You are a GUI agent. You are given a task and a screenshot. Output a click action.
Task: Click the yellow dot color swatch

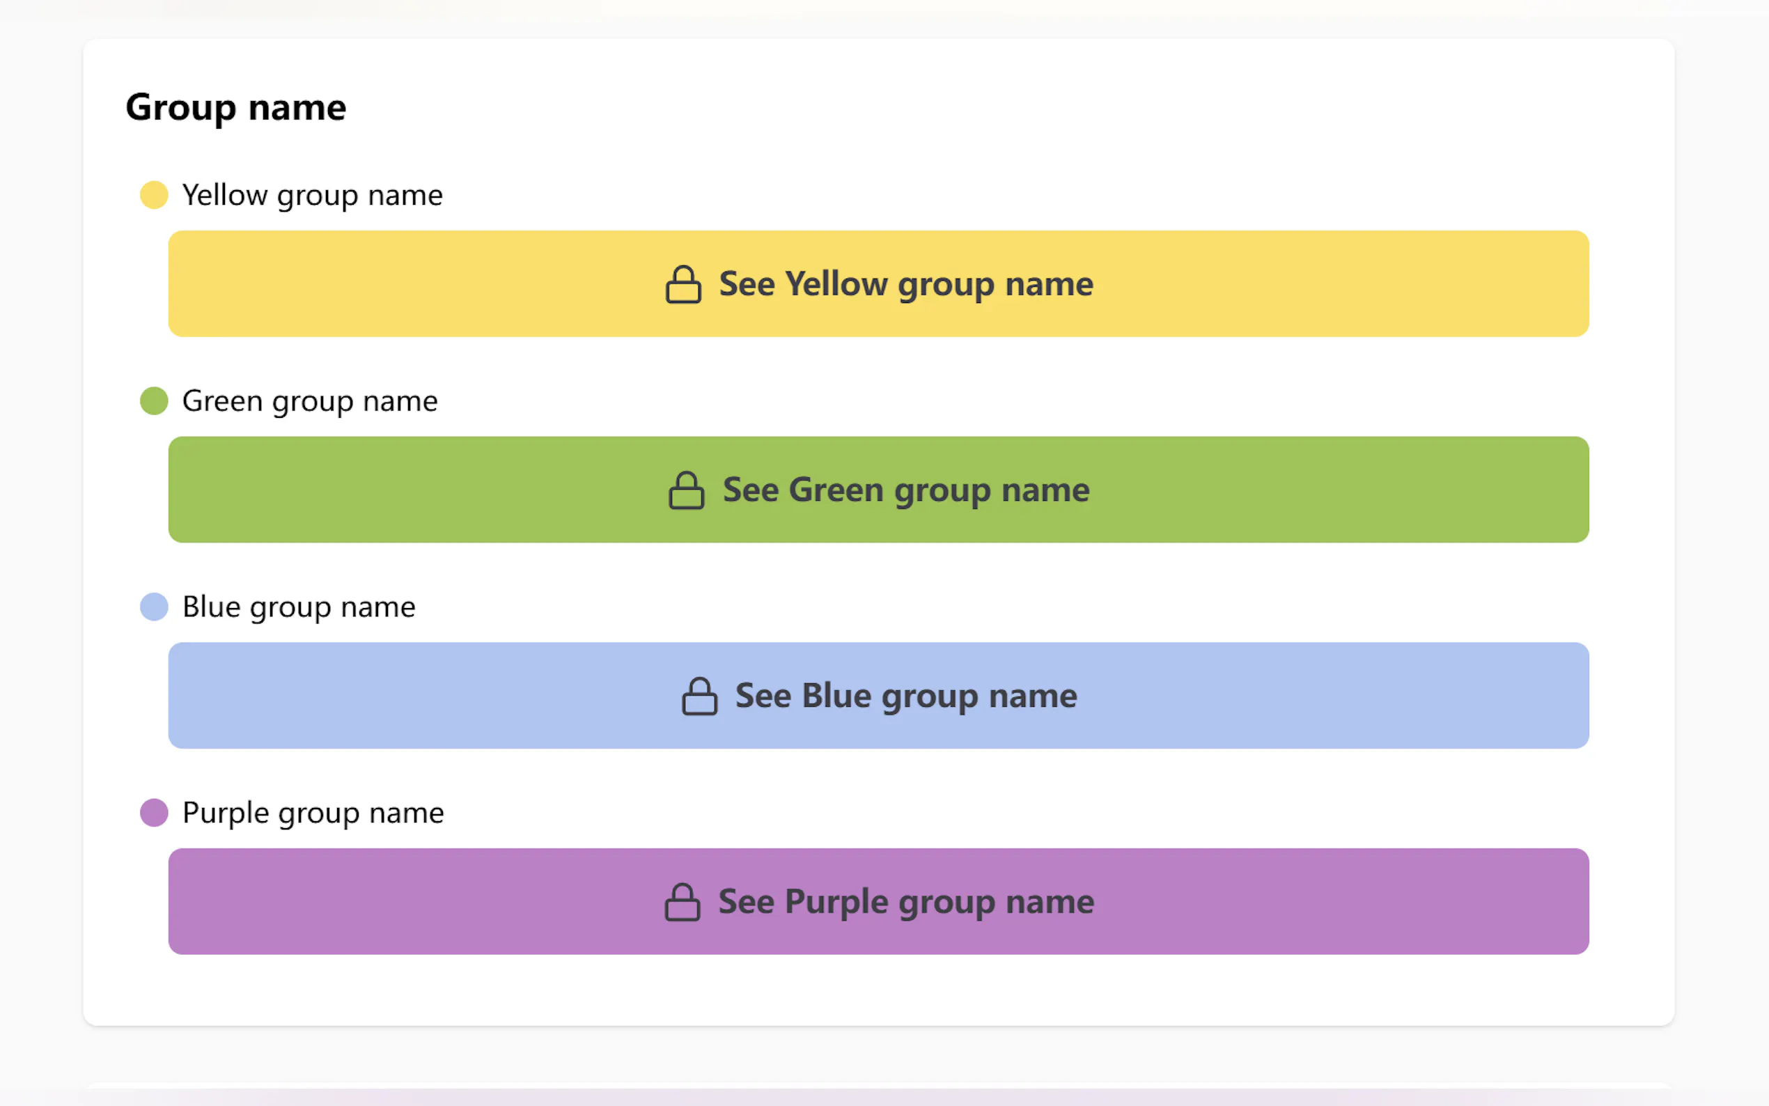click(x=154, y=195)
